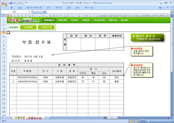Switch to the 사용방법 sheet tab
174x123 pixels.
19,118
